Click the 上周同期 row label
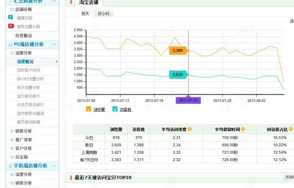This screenshot has width=294, height=188. tap(89, 152)
